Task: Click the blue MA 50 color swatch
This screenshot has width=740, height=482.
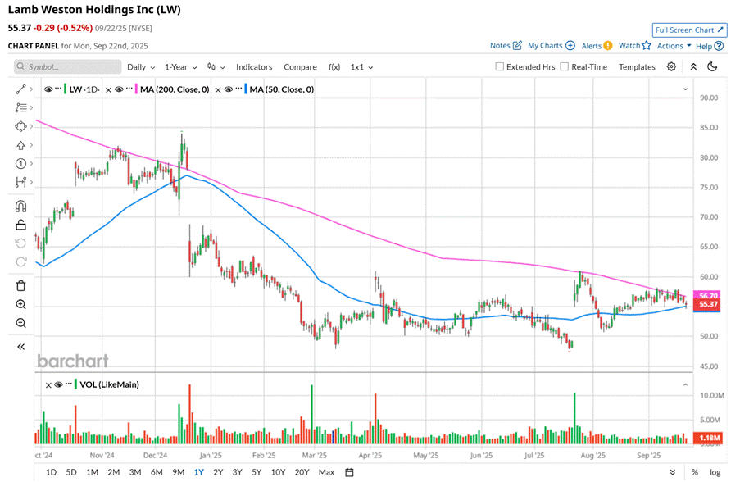Action: click(x=246, y=89)
